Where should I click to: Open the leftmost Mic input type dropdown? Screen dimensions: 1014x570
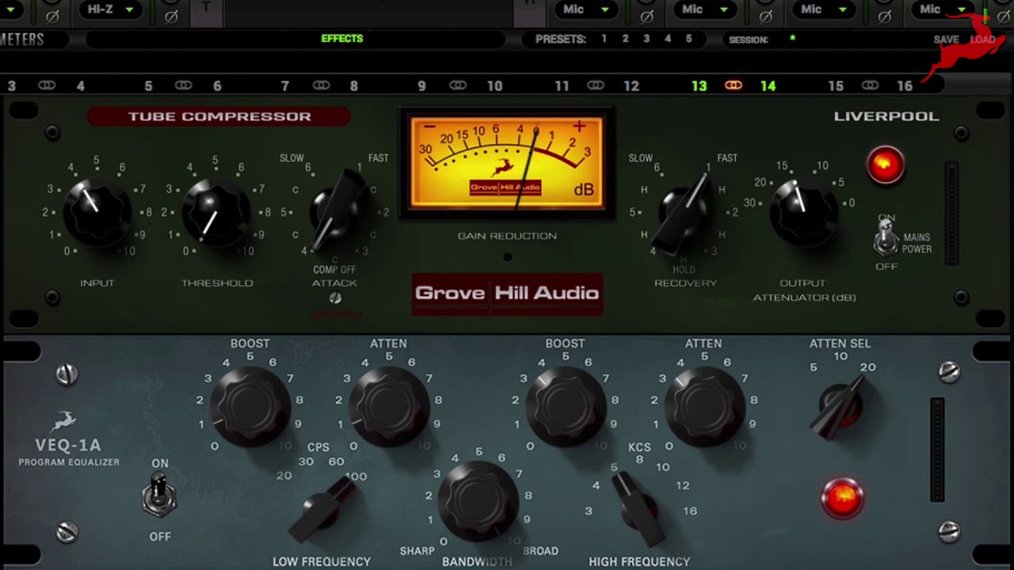tap(585, 9)
